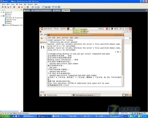This screenshot has height=118, width=148.
Task: Click the red Power Off toolbar button
Action: click(x=19, y=7)
